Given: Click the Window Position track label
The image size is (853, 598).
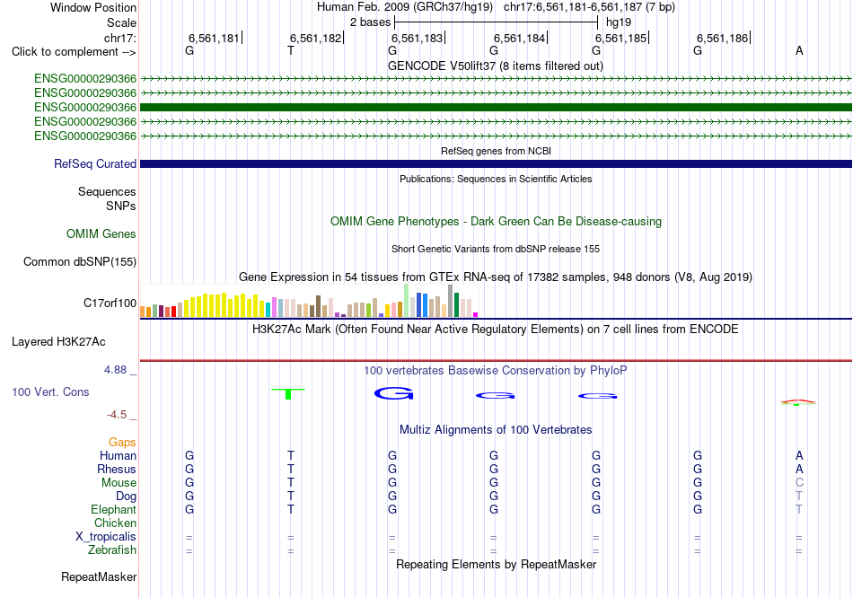Looking at the screenshot, I should [x=93, y=7].
